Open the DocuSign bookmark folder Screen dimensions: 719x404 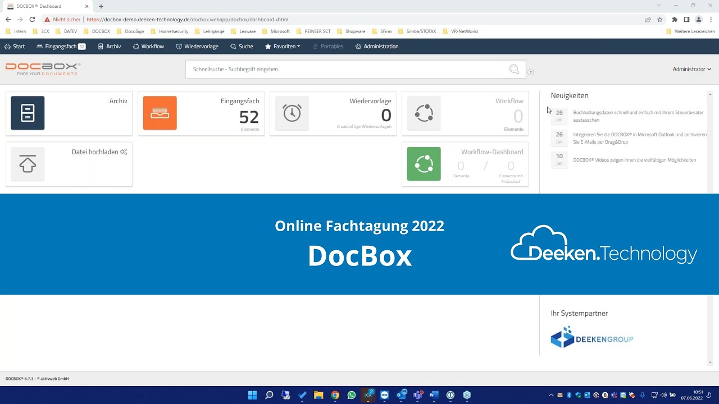(130, 31)
